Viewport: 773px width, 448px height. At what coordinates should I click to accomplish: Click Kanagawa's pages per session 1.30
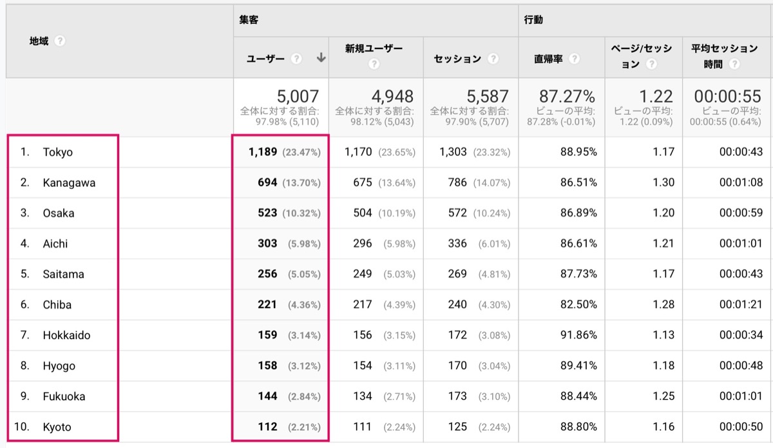(x=663, y=183)
